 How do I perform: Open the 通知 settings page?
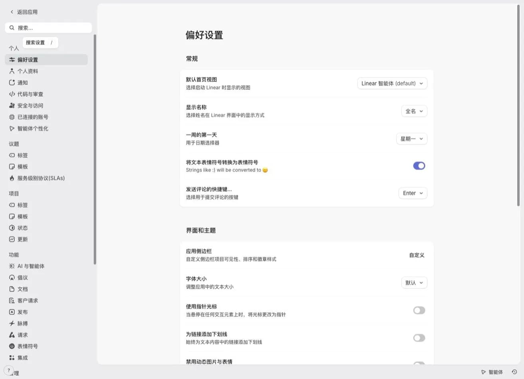(x=46, y=83)
